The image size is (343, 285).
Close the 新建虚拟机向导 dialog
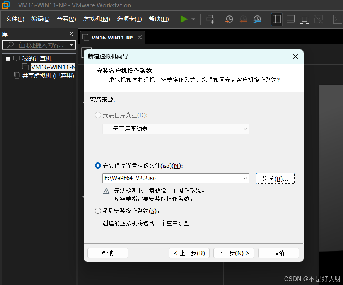[295, 56]
